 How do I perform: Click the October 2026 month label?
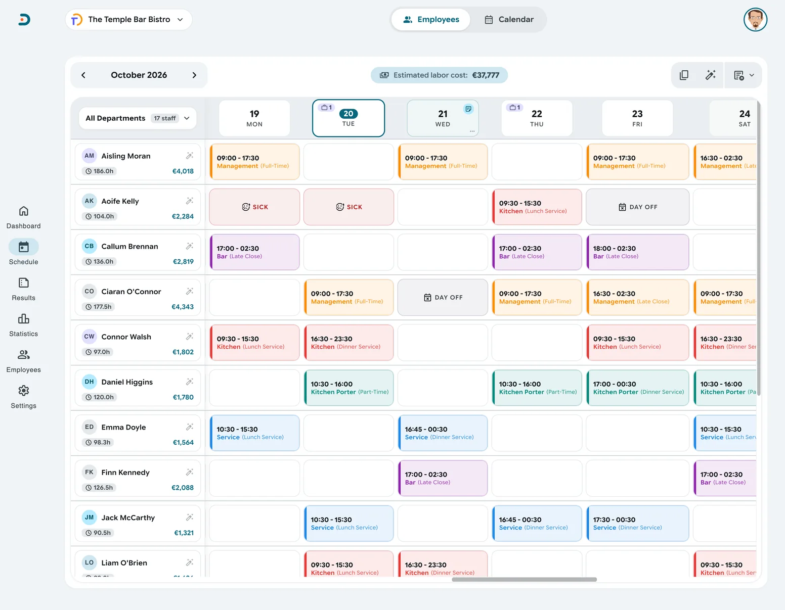(x=139, y=75)
